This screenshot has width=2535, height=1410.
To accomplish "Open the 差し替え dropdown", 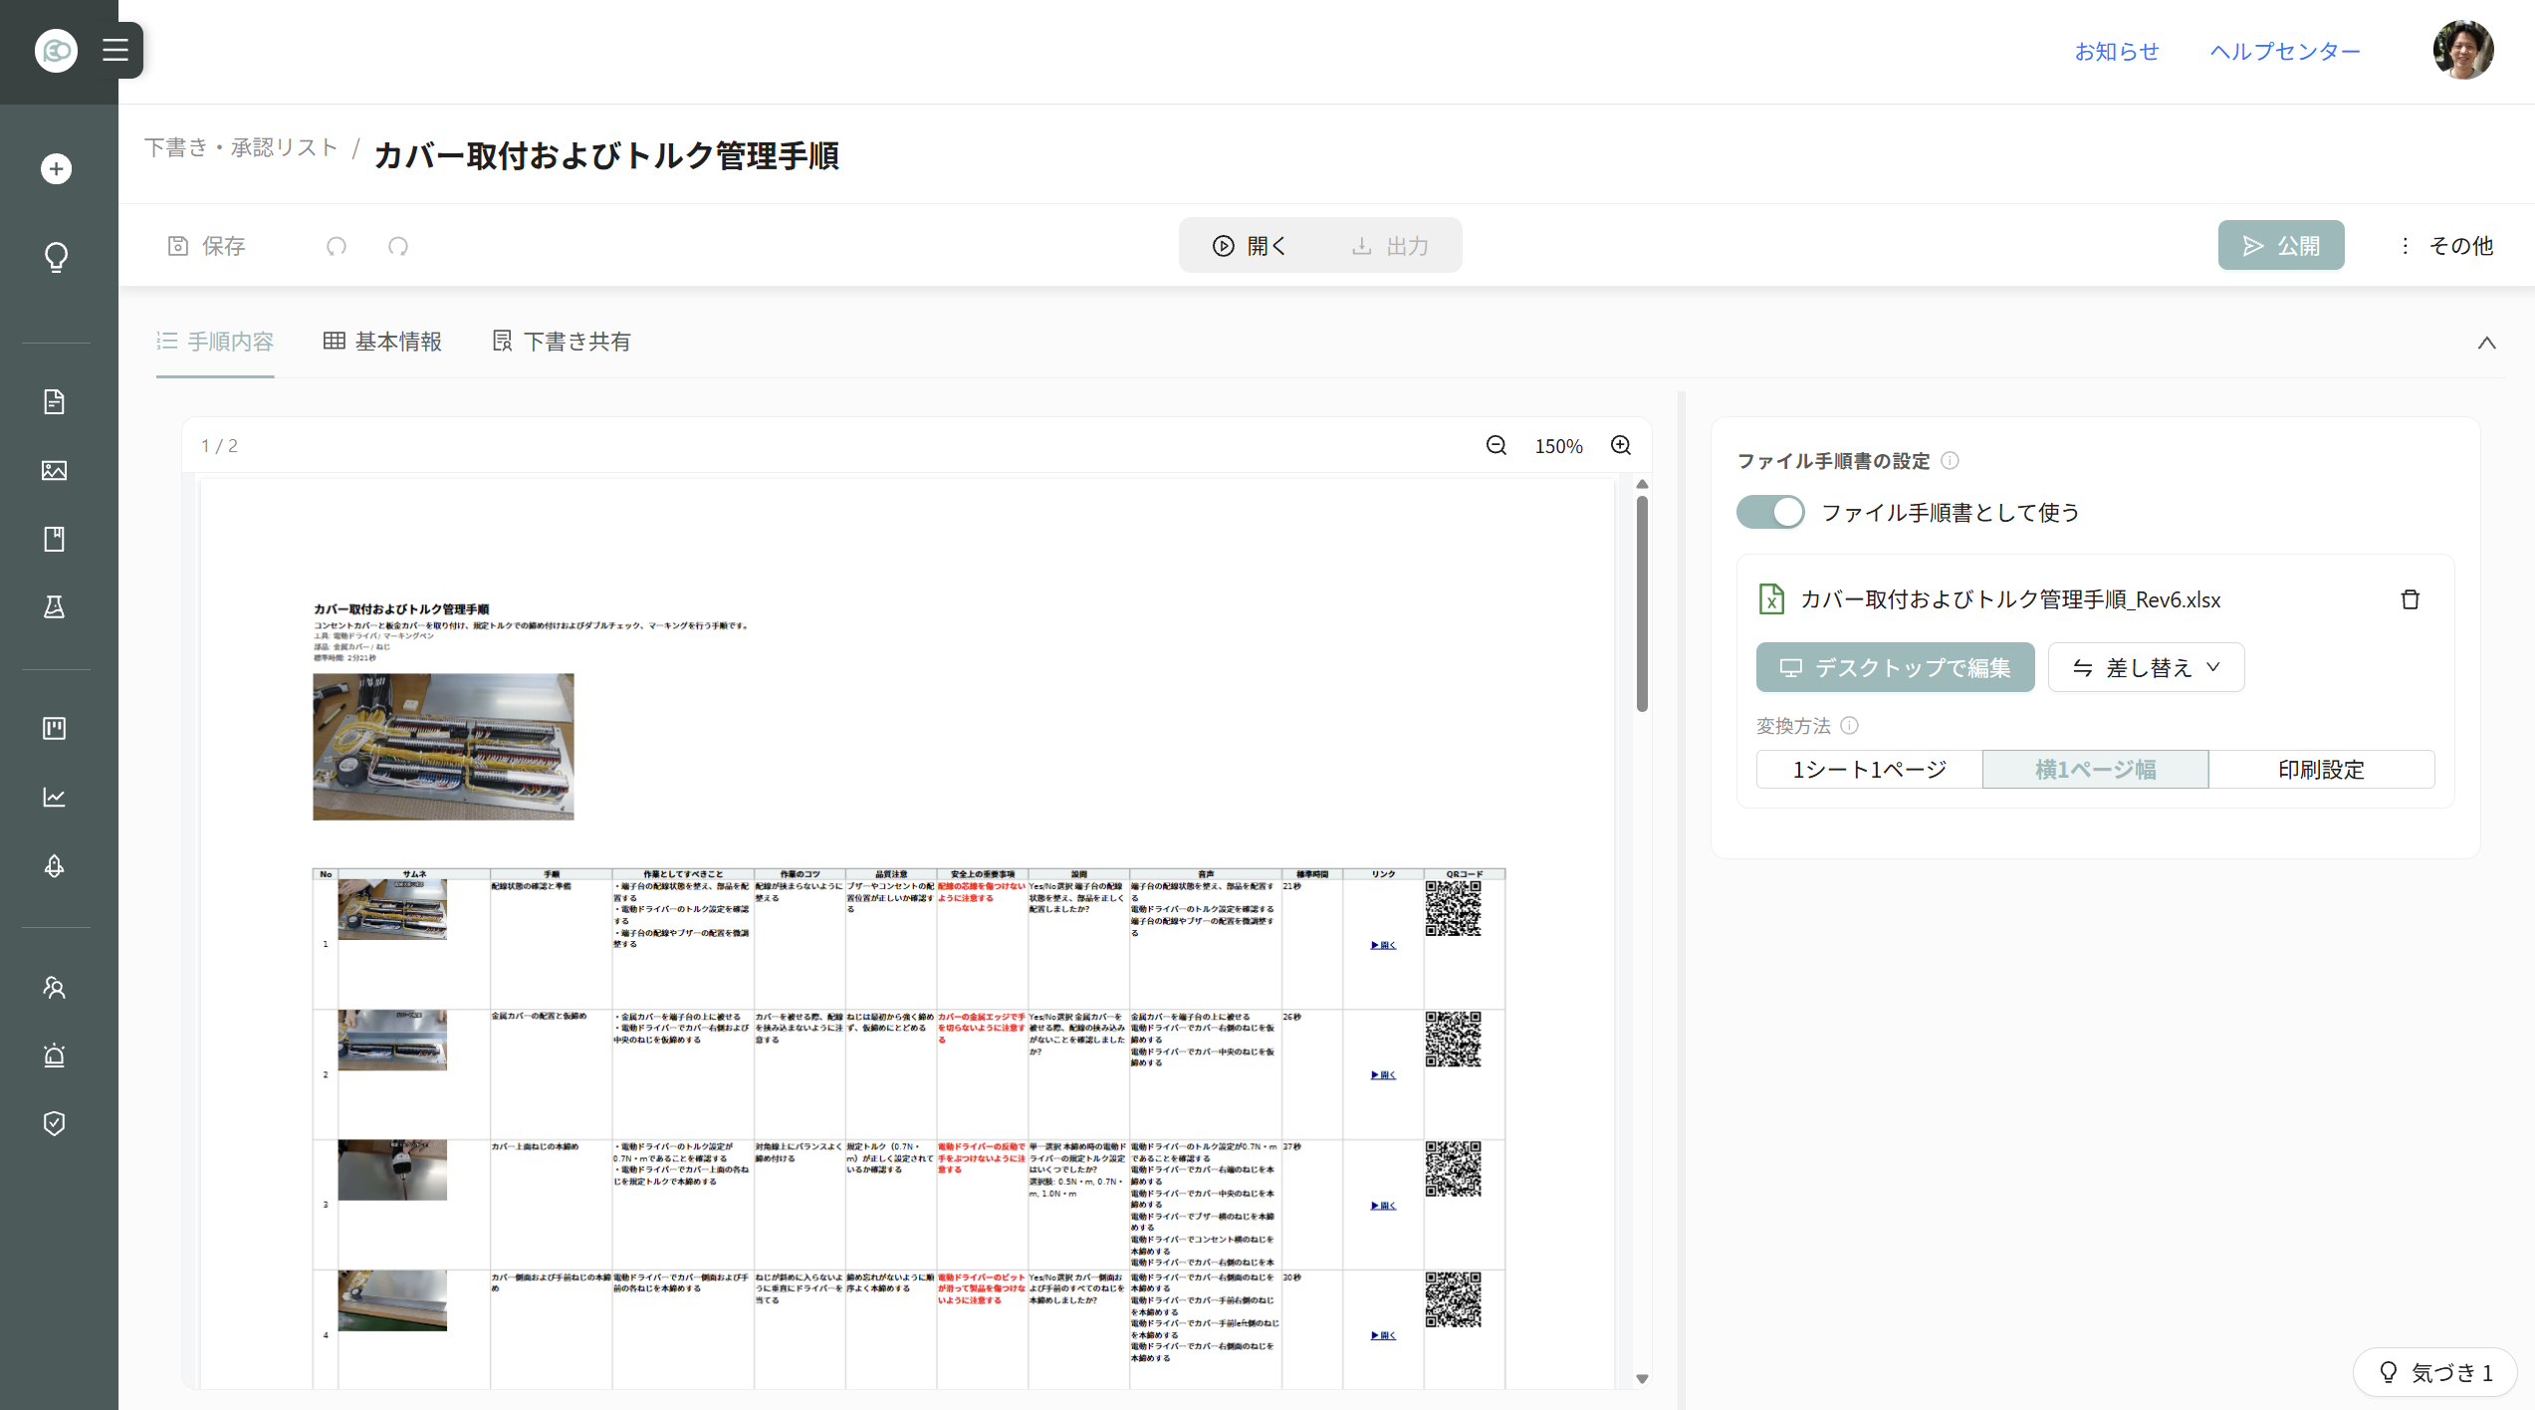I will 2146,667.
